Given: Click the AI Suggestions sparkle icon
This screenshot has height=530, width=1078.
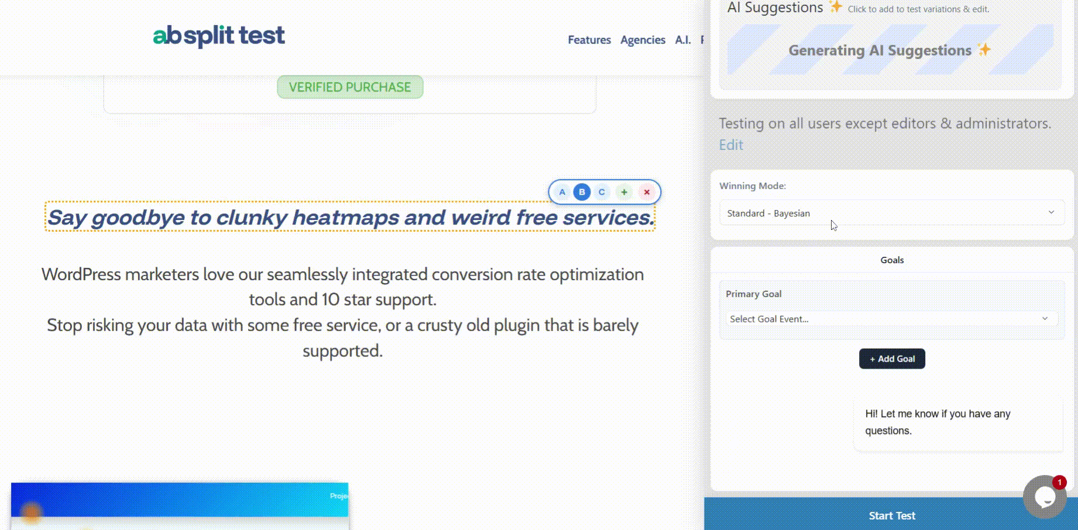Looking at the screenshot, I should (836, 8).
